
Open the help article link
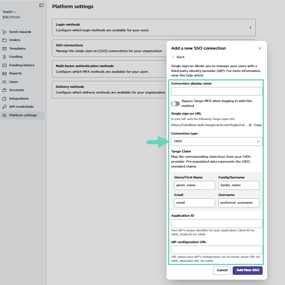[x=194, y=75]
